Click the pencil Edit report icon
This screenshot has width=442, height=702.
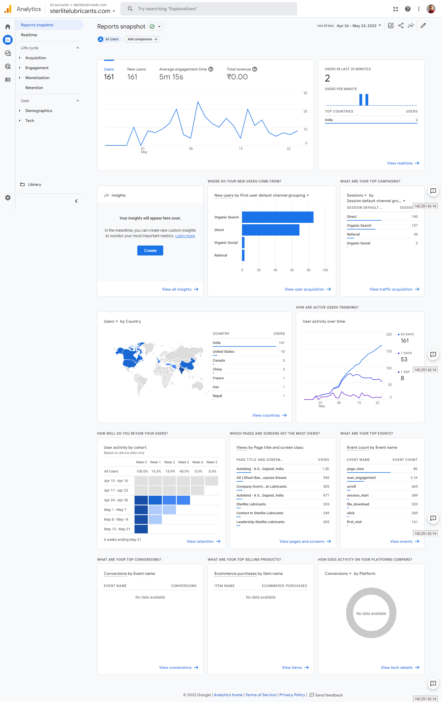tap(423, 26)
